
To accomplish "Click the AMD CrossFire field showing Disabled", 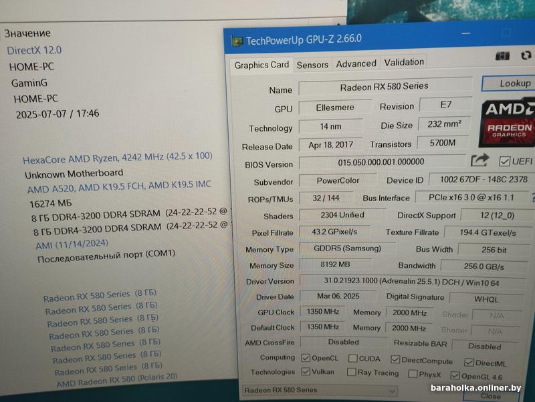I will pyautogui.click(x=343, y=342).
